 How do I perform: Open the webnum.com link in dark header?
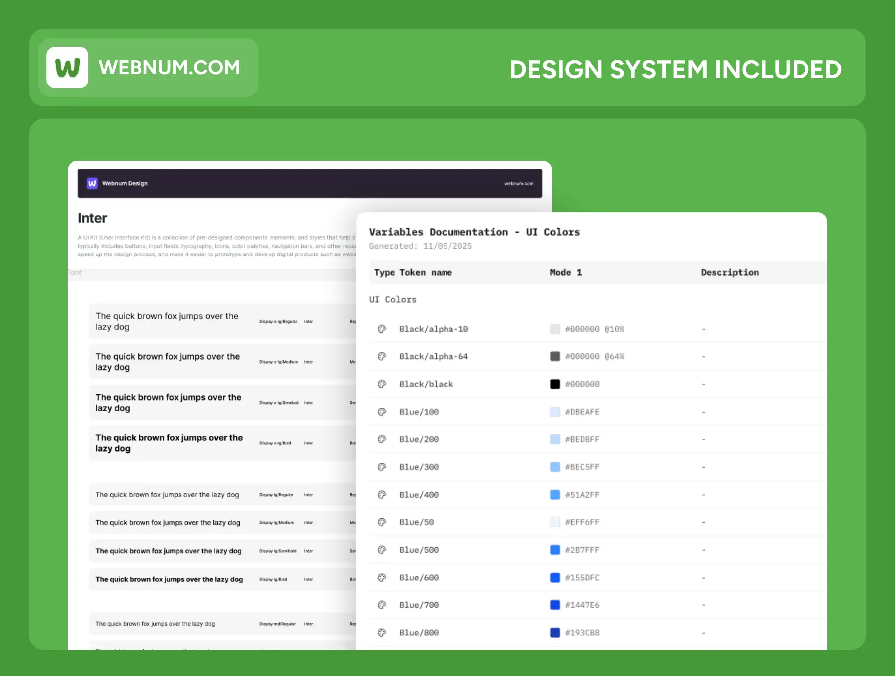[x=518, y=184]
